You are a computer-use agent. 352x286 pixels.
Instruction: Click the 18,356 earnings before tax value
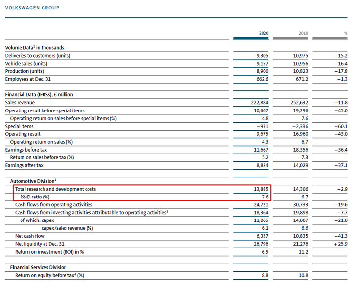pos(300,150)
